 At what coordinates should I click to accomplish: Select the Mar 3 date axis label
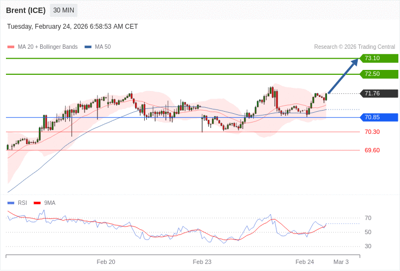tap(341, 262)
